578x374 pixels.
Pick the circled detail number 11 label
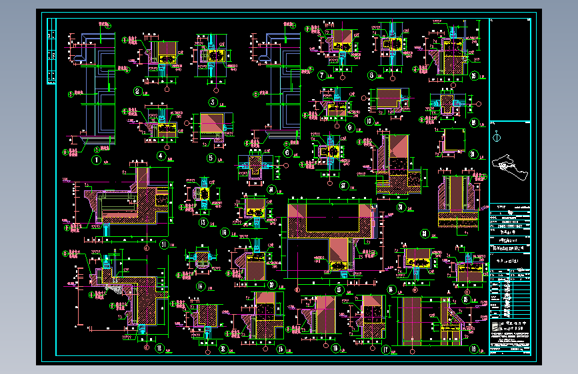(164, 244)
